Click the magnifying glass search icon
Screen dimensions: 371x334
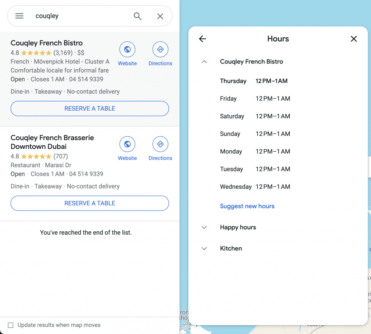(x=137, y=16)
